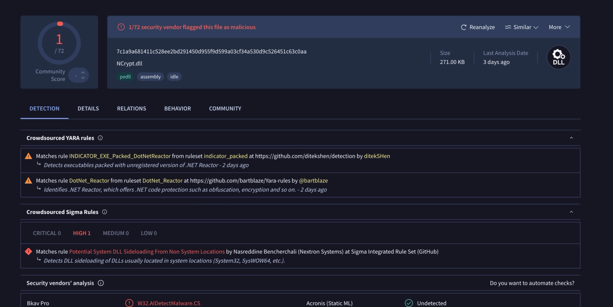This screenshot has height=307, width=613.
Task: Click the NCrypt.dll file name
Action: click(129, 64)
